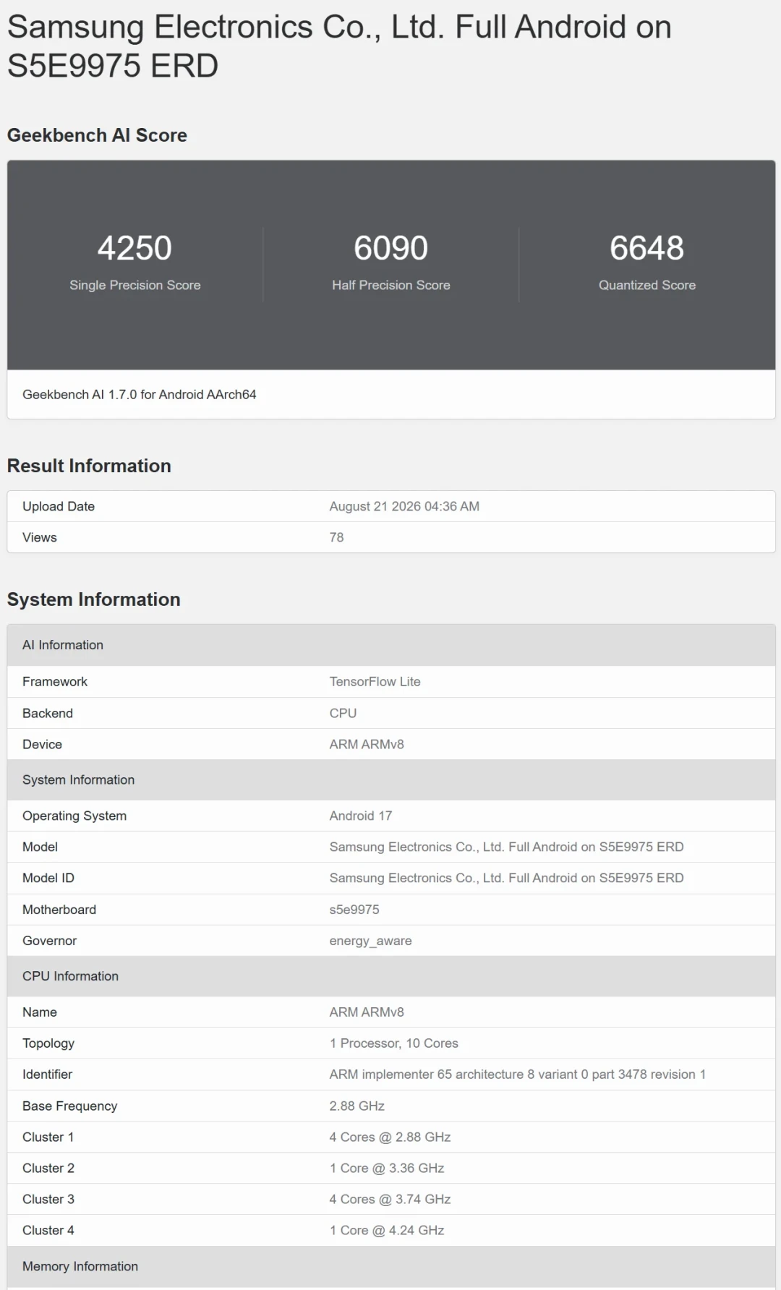Click the 'energy_aware' governor value
This screenshot has height=1290, width=781.
tap(371, 941)
